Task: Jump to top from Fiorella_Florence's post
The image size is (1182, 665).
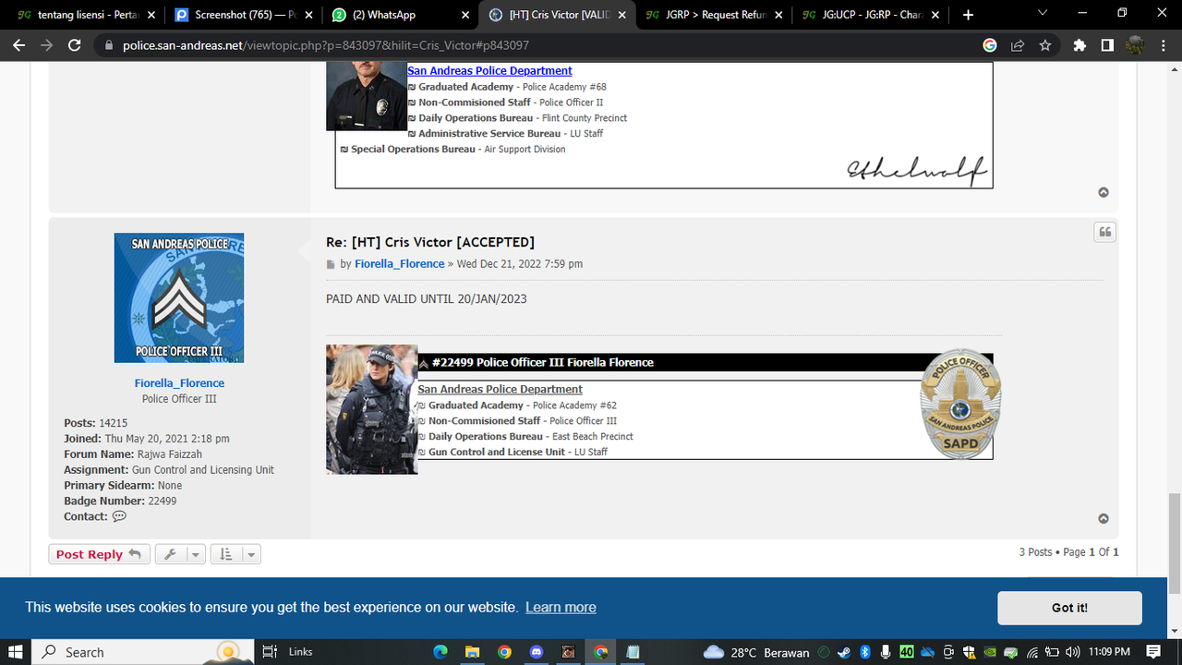Action: 1104,519
